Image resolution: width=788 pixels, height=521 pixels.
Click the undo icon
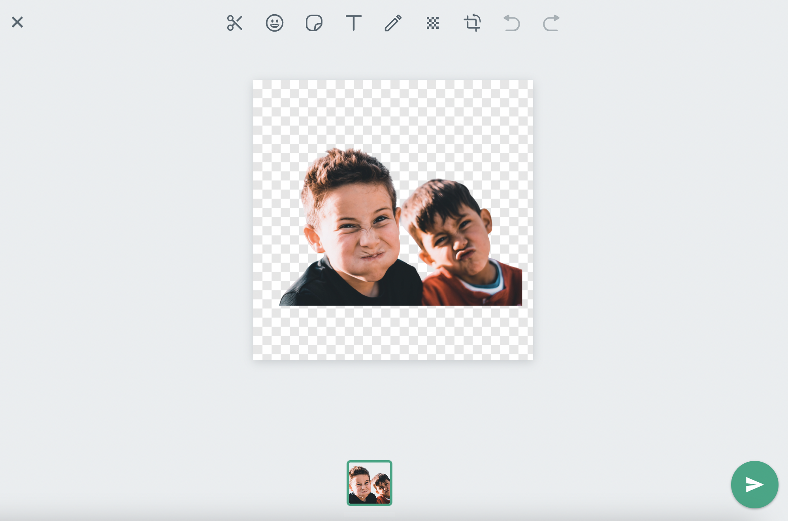click(511, 23)
